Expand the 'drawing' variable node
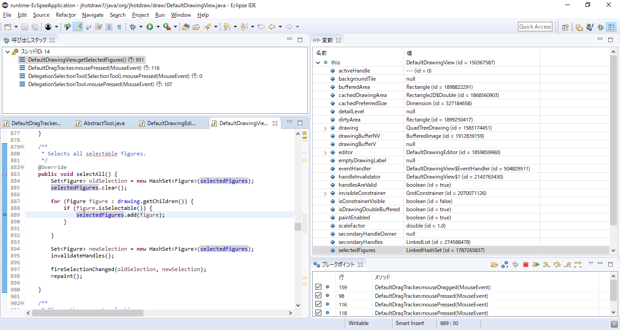 coord(325,128)
